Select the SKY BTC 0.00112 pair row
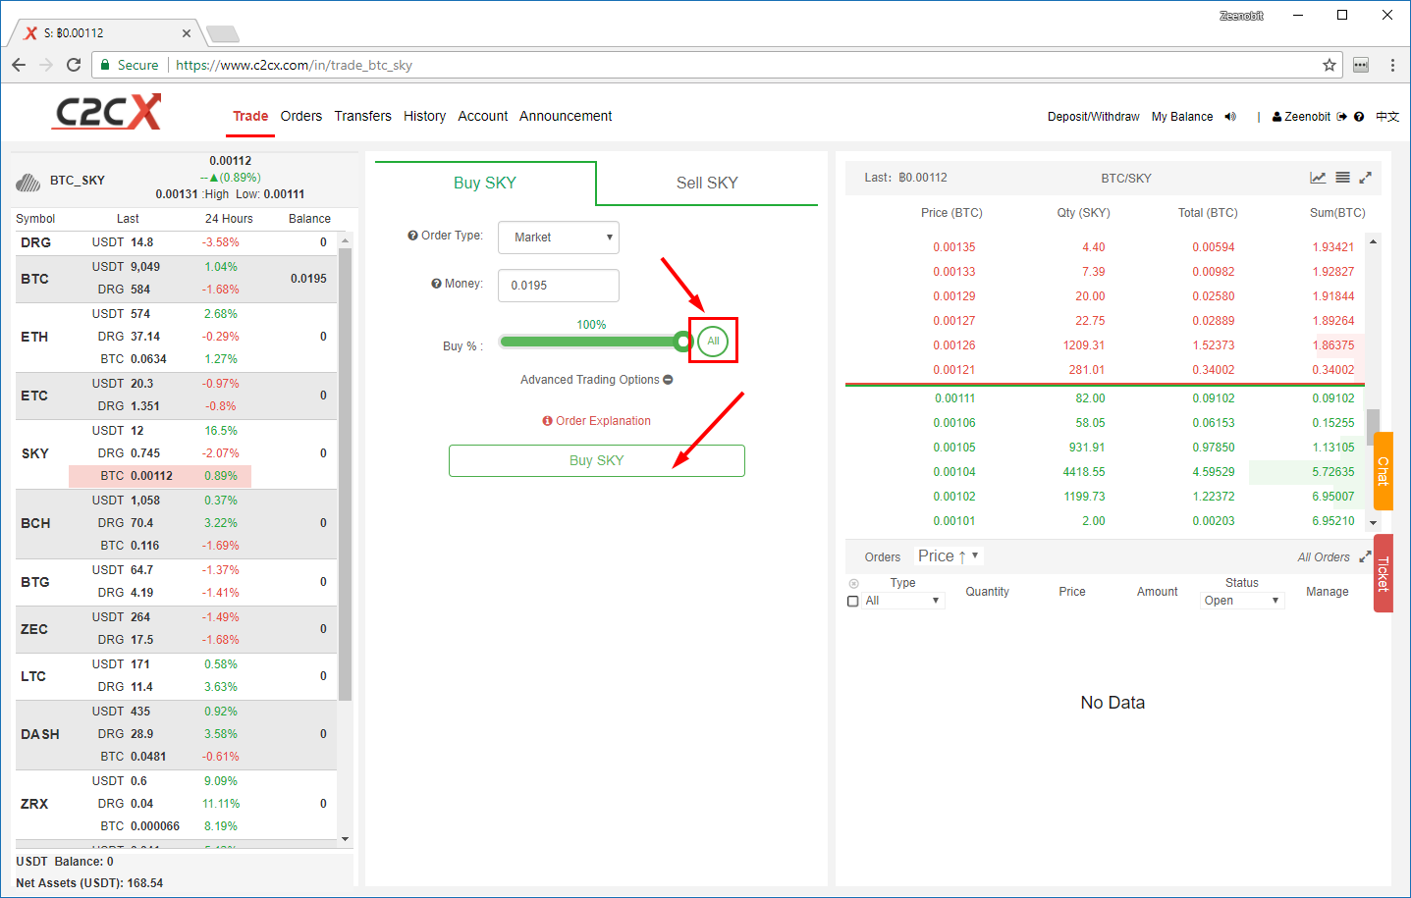1411x898 pixels. pos(160,476)
